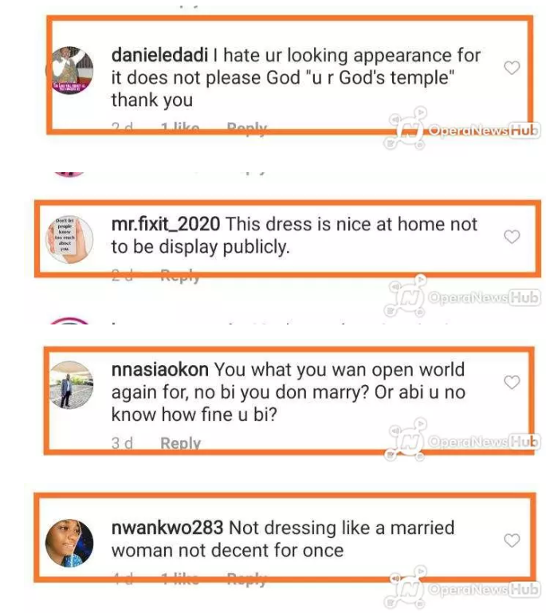Open nwankwo283's profile picture
Image resolution: width=546 pixels, height=613 pixels.
click(x=69, y=543)
